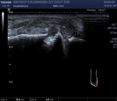Click the grayscale bar on left
The width and height of the screenshot is (117, 101).
(3, 23)
